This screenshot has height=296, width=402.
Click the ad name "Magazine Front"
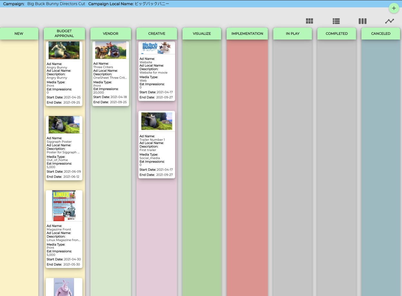[x=59, y=229]
